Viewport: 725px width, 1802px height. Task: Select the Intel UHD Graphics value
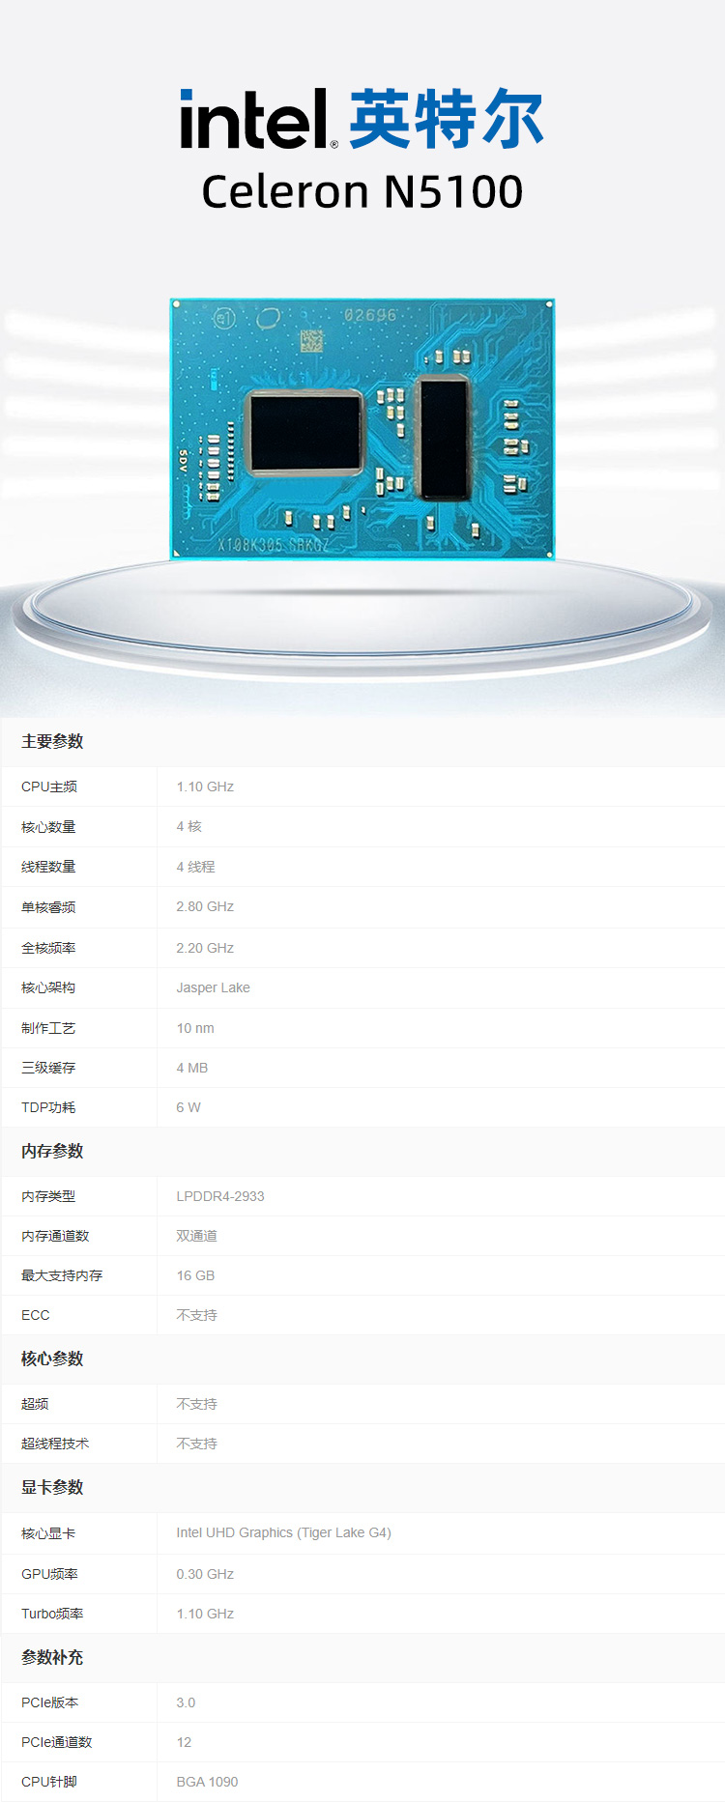284,1532
